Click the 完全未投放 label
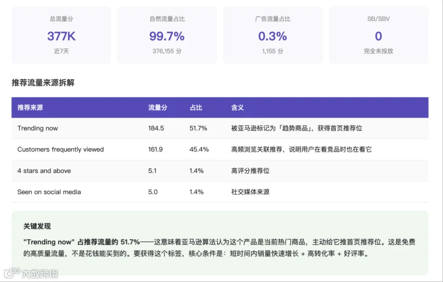443x282 pixels. 379,51
